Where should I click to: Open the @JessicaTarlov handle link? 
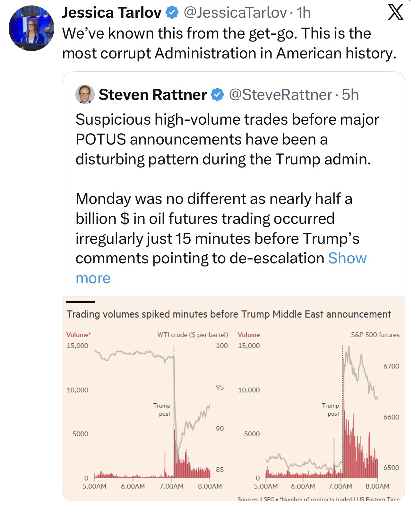click(x=235, y=13)
